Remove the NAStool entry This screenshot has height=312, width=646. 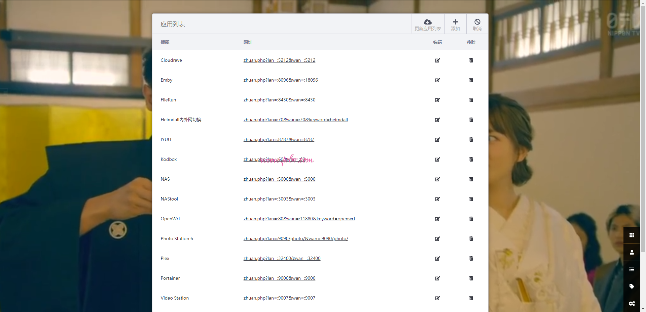(x=471, y=199)
